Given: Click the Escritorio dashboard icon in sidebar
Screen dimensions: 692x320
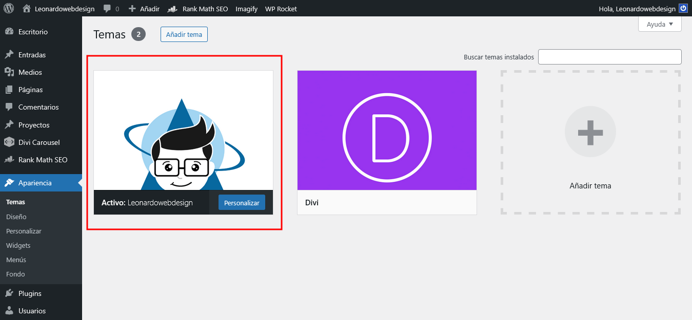Looking at the screenshot, I should point(9,32).
